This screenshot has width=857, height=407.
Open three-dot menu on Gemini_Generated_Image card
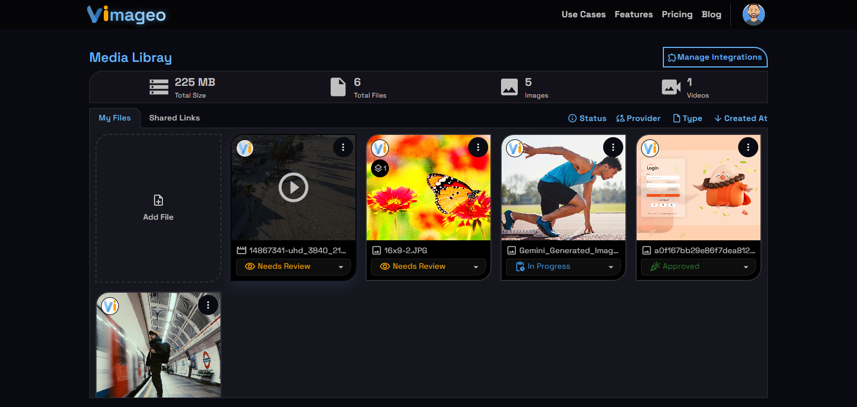(613, 147)
